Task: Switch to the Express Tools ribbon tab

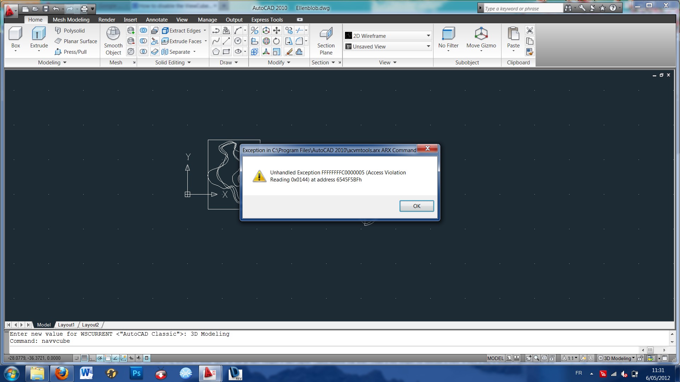Action: 267,19
